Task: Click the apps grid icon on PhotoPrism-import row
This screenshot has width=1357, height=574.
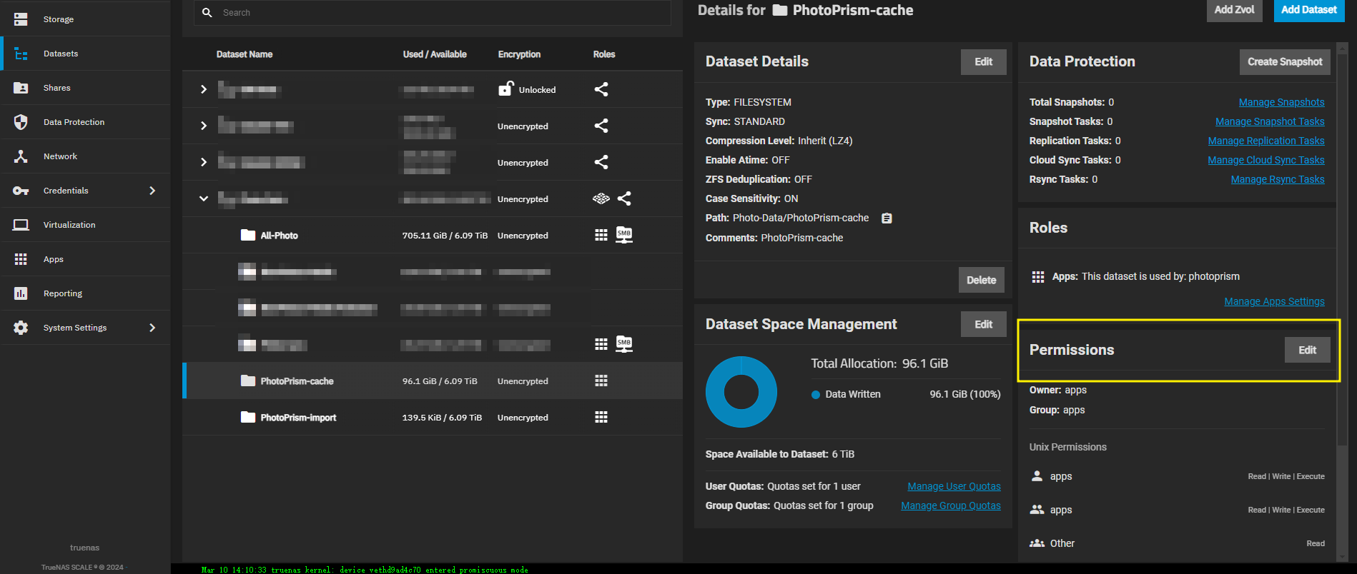Action: [x=601, y=417]
